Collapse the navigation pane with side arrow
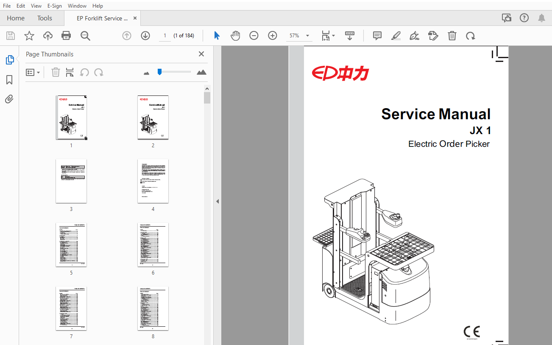The height and width of the screenshot is (345, 552). (x=217, y=201)
